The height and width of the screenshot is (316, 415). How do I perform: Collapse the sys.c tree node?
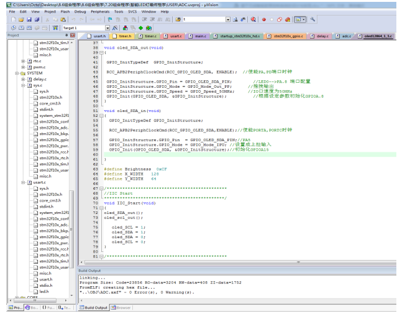[x=23, y=85]
